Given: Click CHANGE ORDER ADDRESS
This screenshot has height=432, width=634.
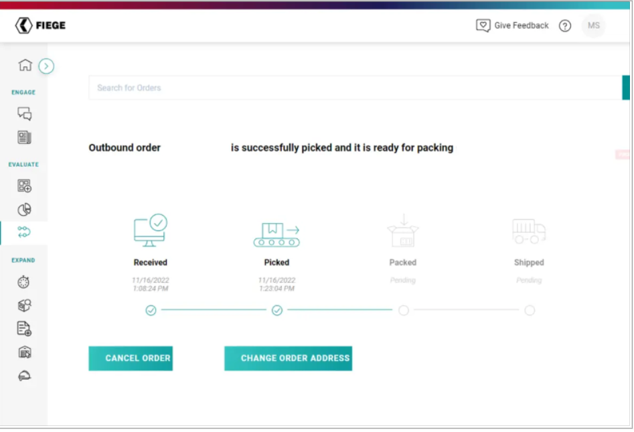Looking at the screenshot, I should pos(288,358).
